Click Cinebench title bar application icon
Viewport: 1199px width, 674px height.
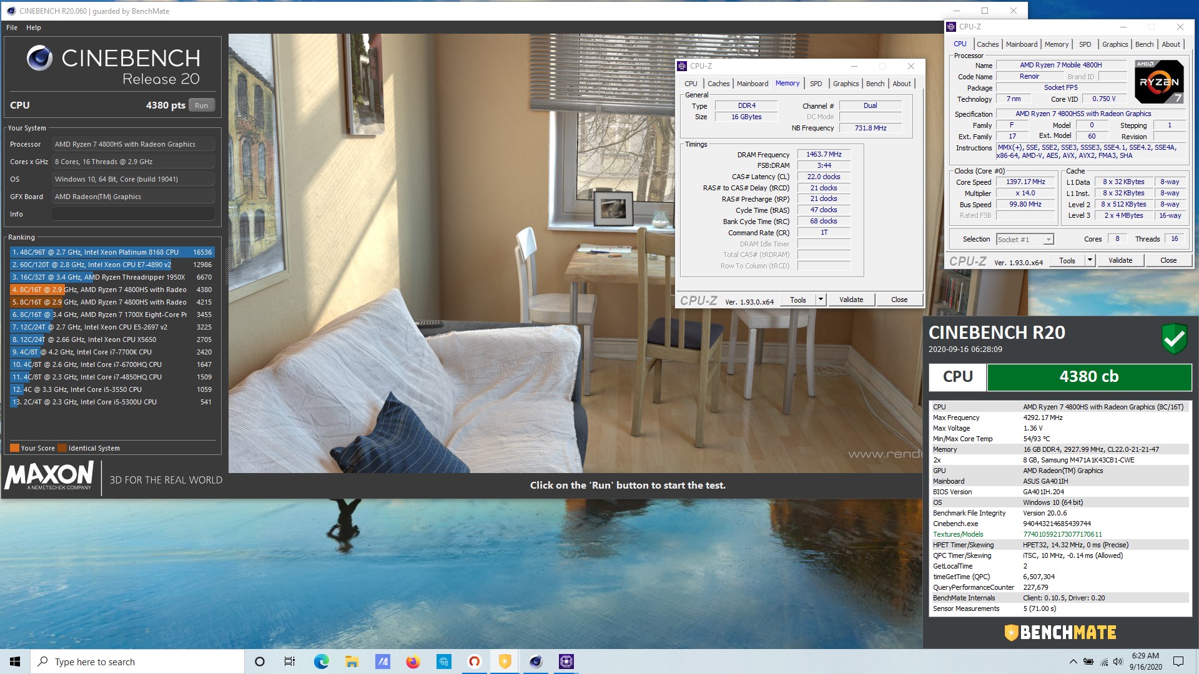tap(11, 11)
